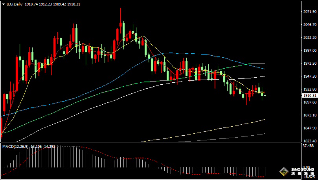318x180 pixels.
Task: Select the current price tag 1910.31
Action: [309, 95]
